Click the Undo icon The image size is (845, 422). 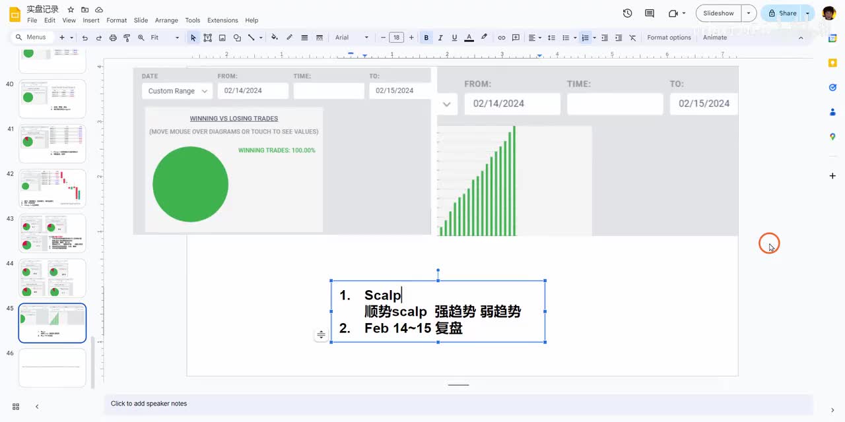coord(84,38)
